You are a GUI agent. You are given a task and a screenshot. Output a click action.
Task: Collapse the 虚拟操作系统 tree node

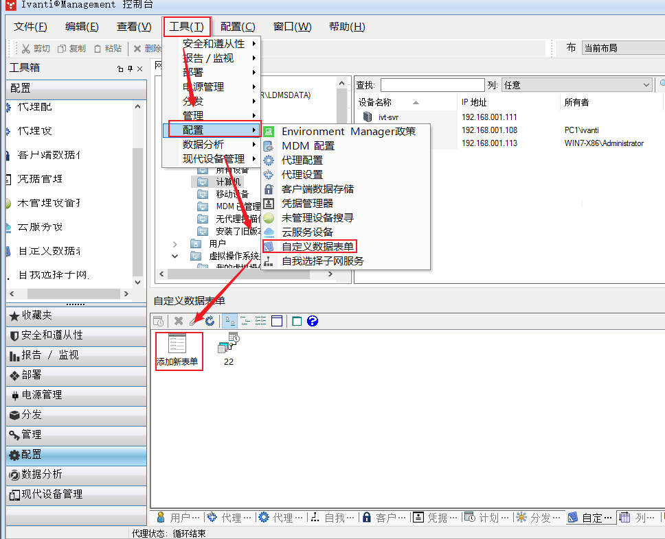point(175,256)
